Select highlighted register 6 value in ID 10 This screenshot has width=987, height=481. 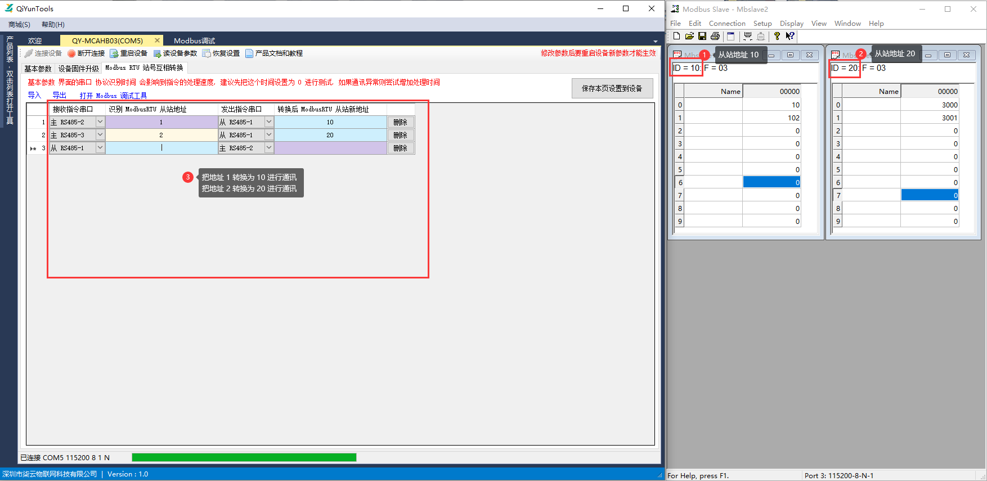coord(771,182)
